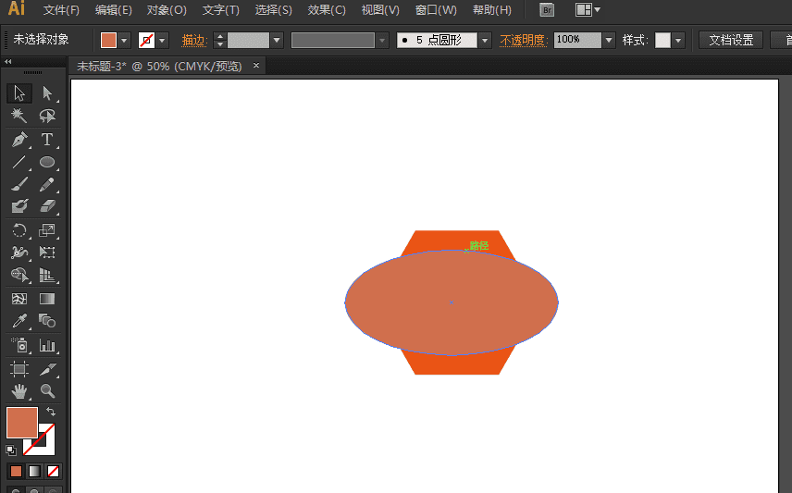Select the Slice tool
The height and width of the screenshot is (493, 792).
click(x=47, y=369)
